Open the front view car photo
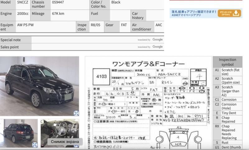 coord(39,86)
